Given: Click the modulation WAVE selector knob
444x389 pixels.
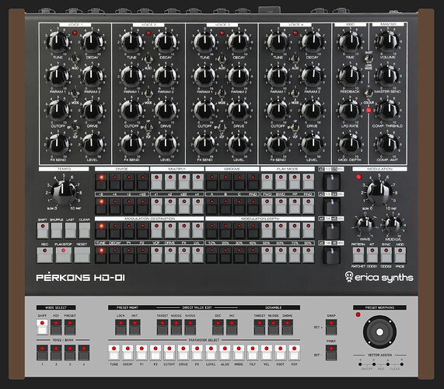Looking at the screenshot, I should point(365,225).
